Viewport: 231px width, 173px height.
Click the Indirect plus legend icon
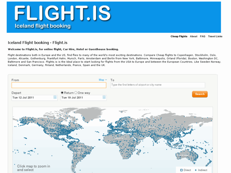[196, 170]
